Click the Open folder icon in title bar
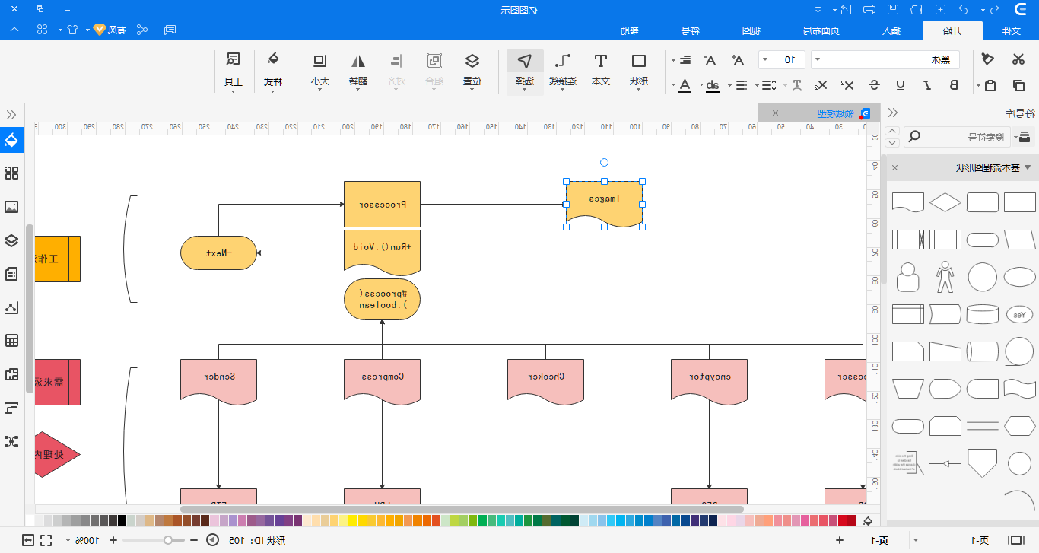 coord(917,10)
